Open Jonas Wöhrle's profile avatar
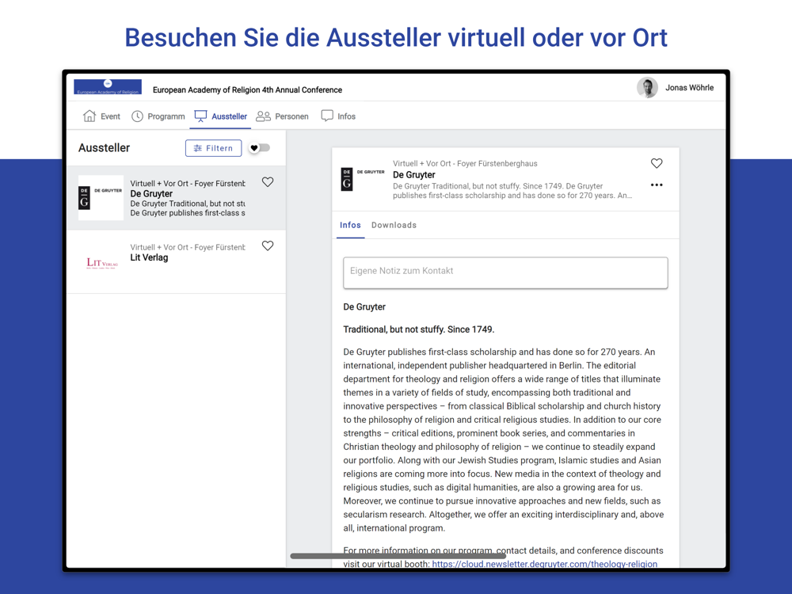792x594 pixels. point(647,87)
